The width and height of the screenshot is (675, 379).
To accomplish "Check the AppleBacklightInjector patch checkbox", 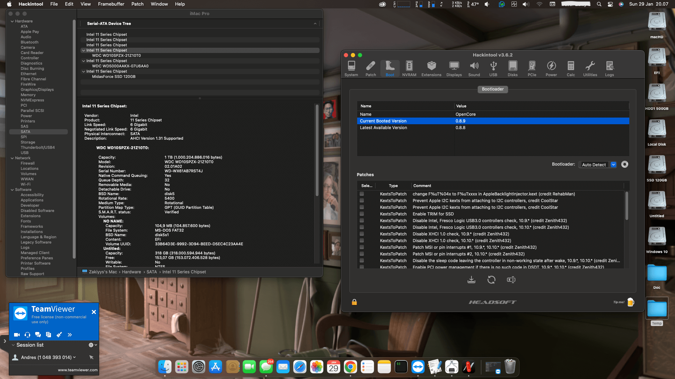I will tap(361, 194).
